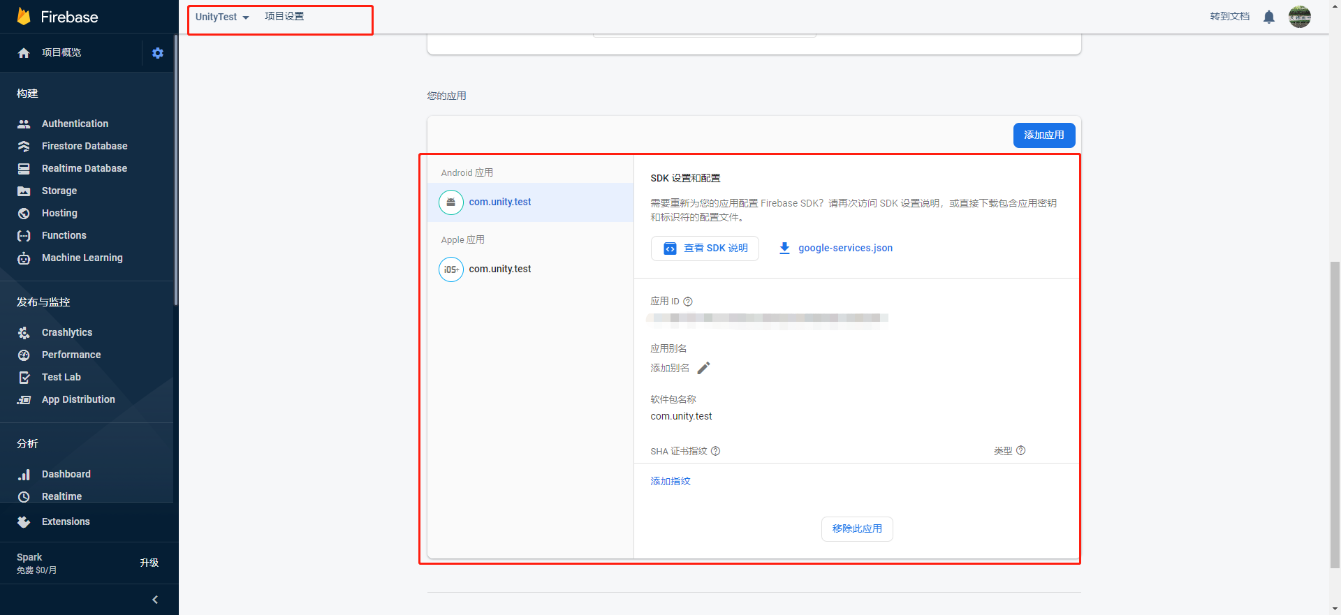
Task: Click the Performance gauge icon
Action: 24,355
